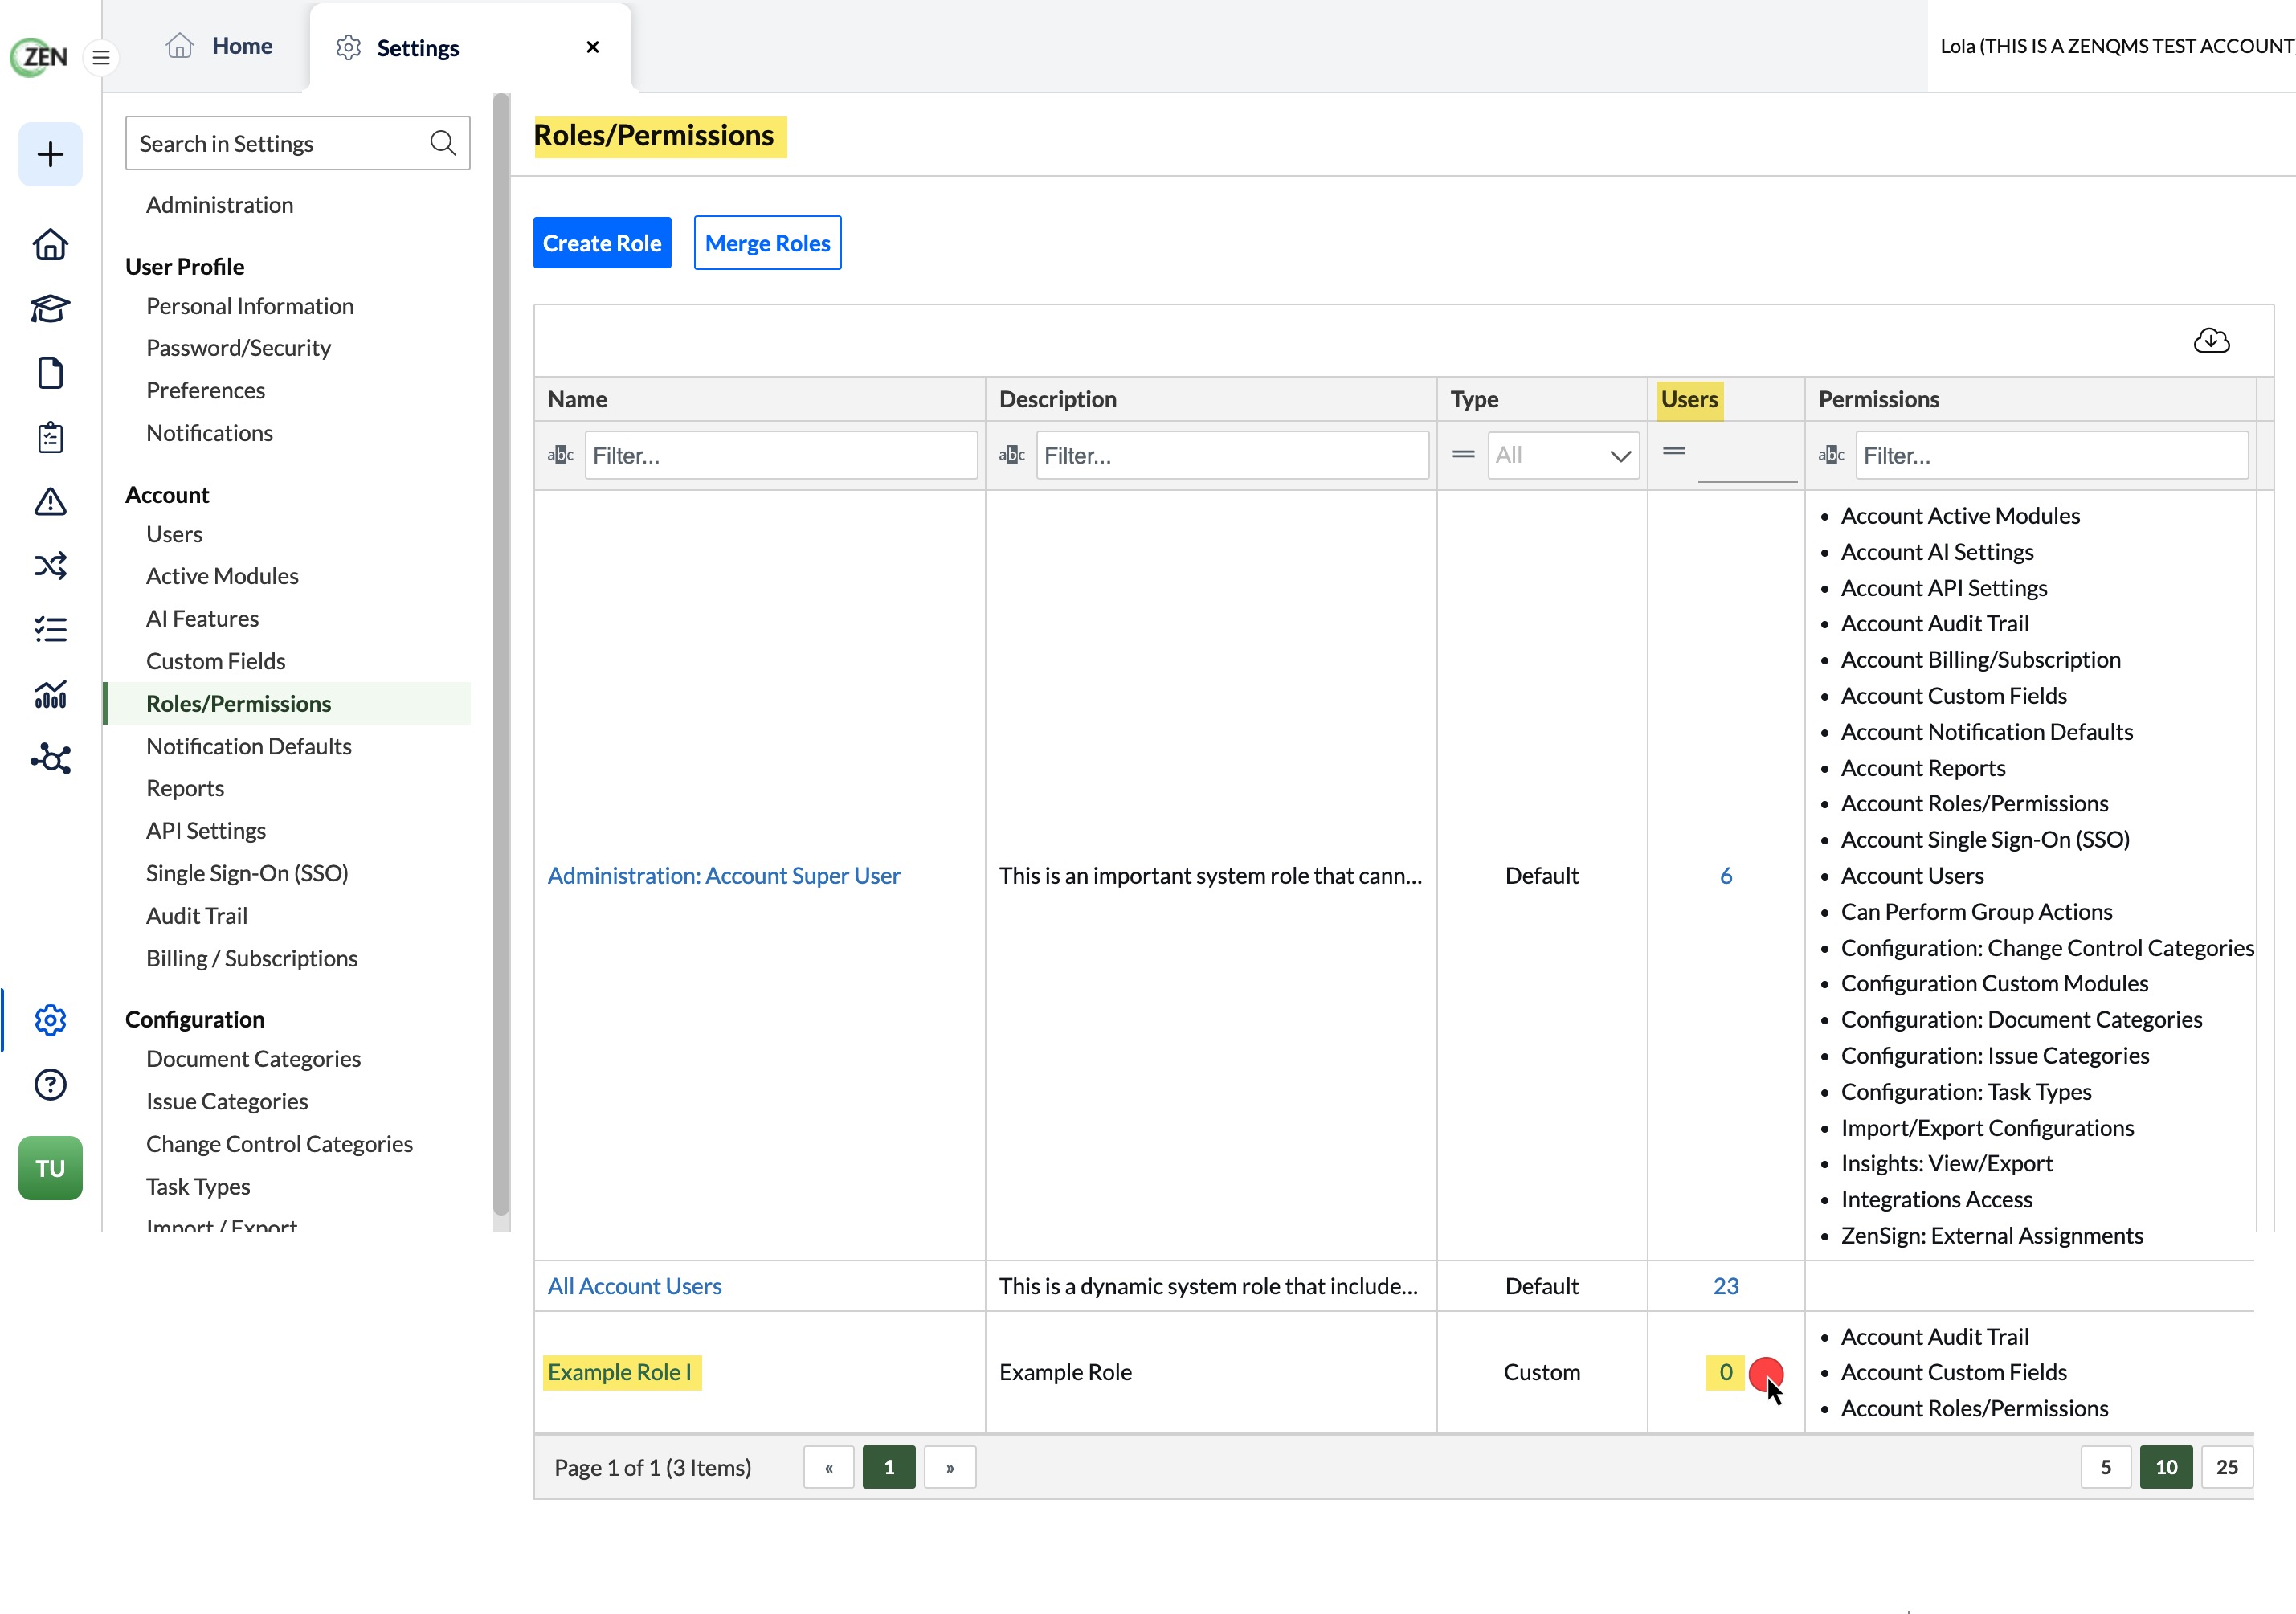Click the TU user avatar
The width and height of the screenshot is (2296, 1614).
(50, 1168)
